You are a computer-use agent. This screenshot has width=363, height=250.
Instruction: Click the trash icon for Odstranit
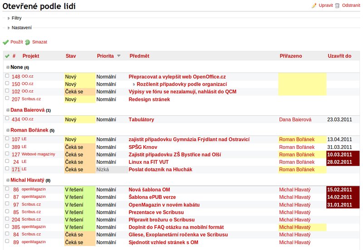click(x=337, y=5)
